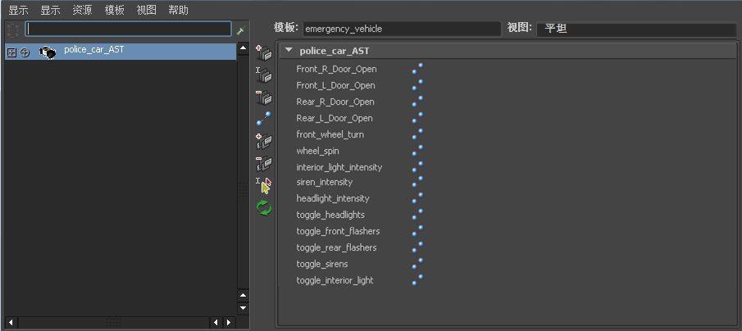The image size is (742, 331).
Task: Click the asset list scroll-right arrow
Action: click(229, 323)
